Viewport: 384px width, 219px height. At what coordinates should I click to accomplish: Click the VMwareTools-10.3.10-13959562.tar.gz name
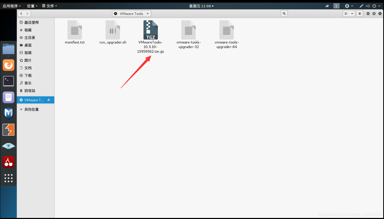coord(151,47)
